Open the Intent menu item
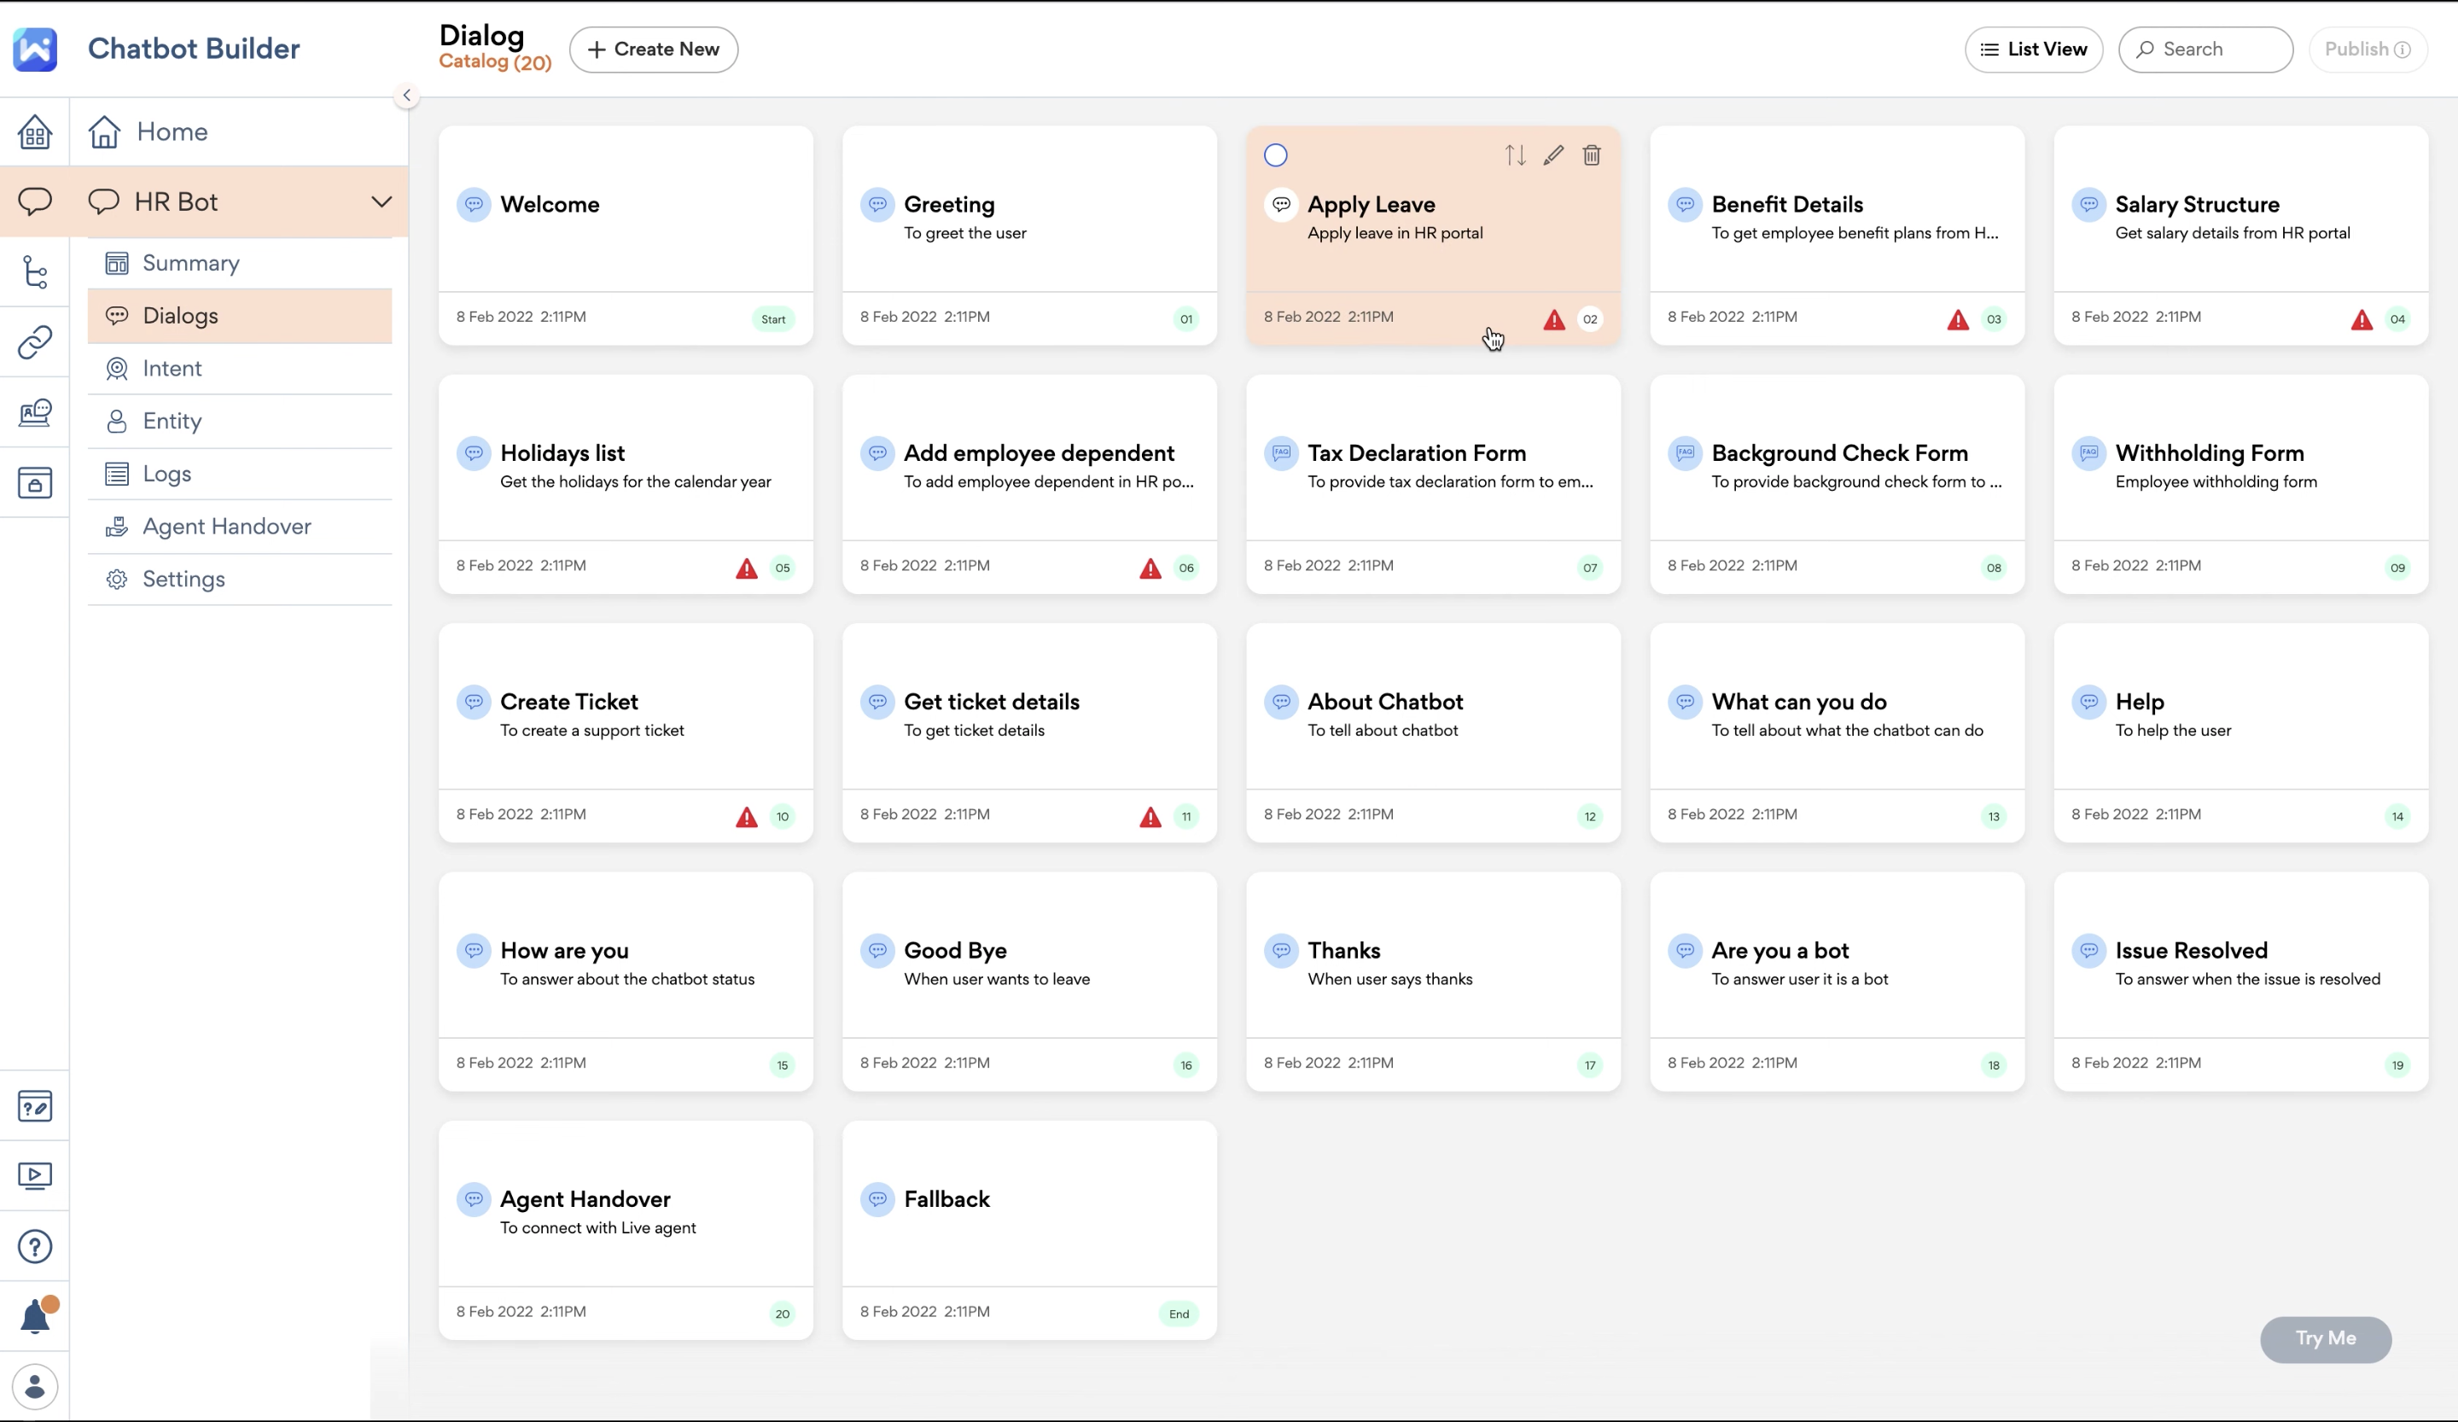The image size is (2458, 1422). [x=172, y=369]
